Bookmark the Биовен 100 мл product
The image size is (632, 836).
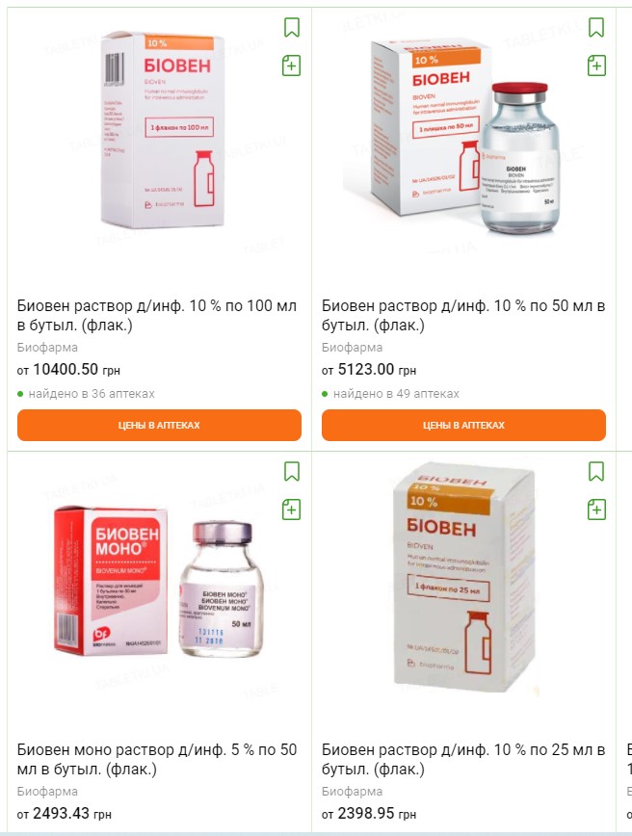(x=292, y=27)
